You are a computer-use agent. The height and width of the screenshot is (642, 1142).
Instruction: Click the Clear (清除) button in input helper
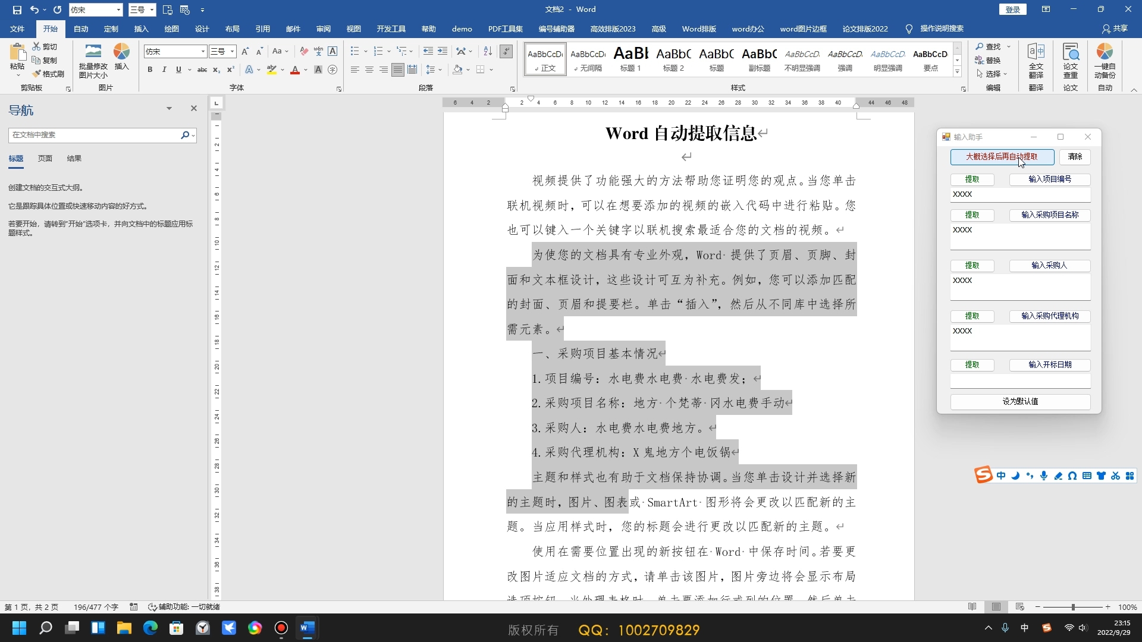click(x=1075, y=156)
